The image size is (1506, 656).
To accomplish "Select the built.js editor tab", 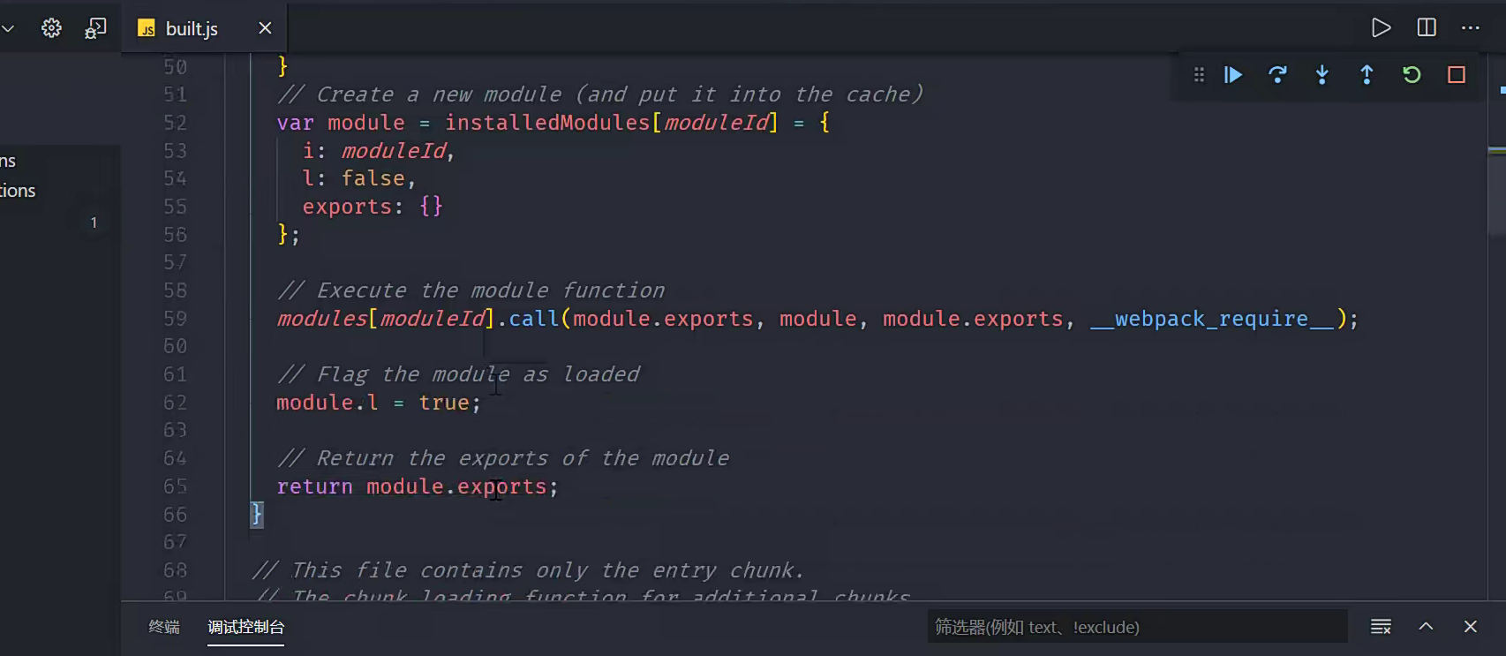I will pos(192,28).
